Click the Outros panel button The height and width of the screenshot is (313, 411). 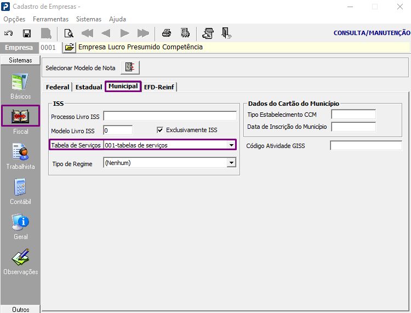click(20, 309)
